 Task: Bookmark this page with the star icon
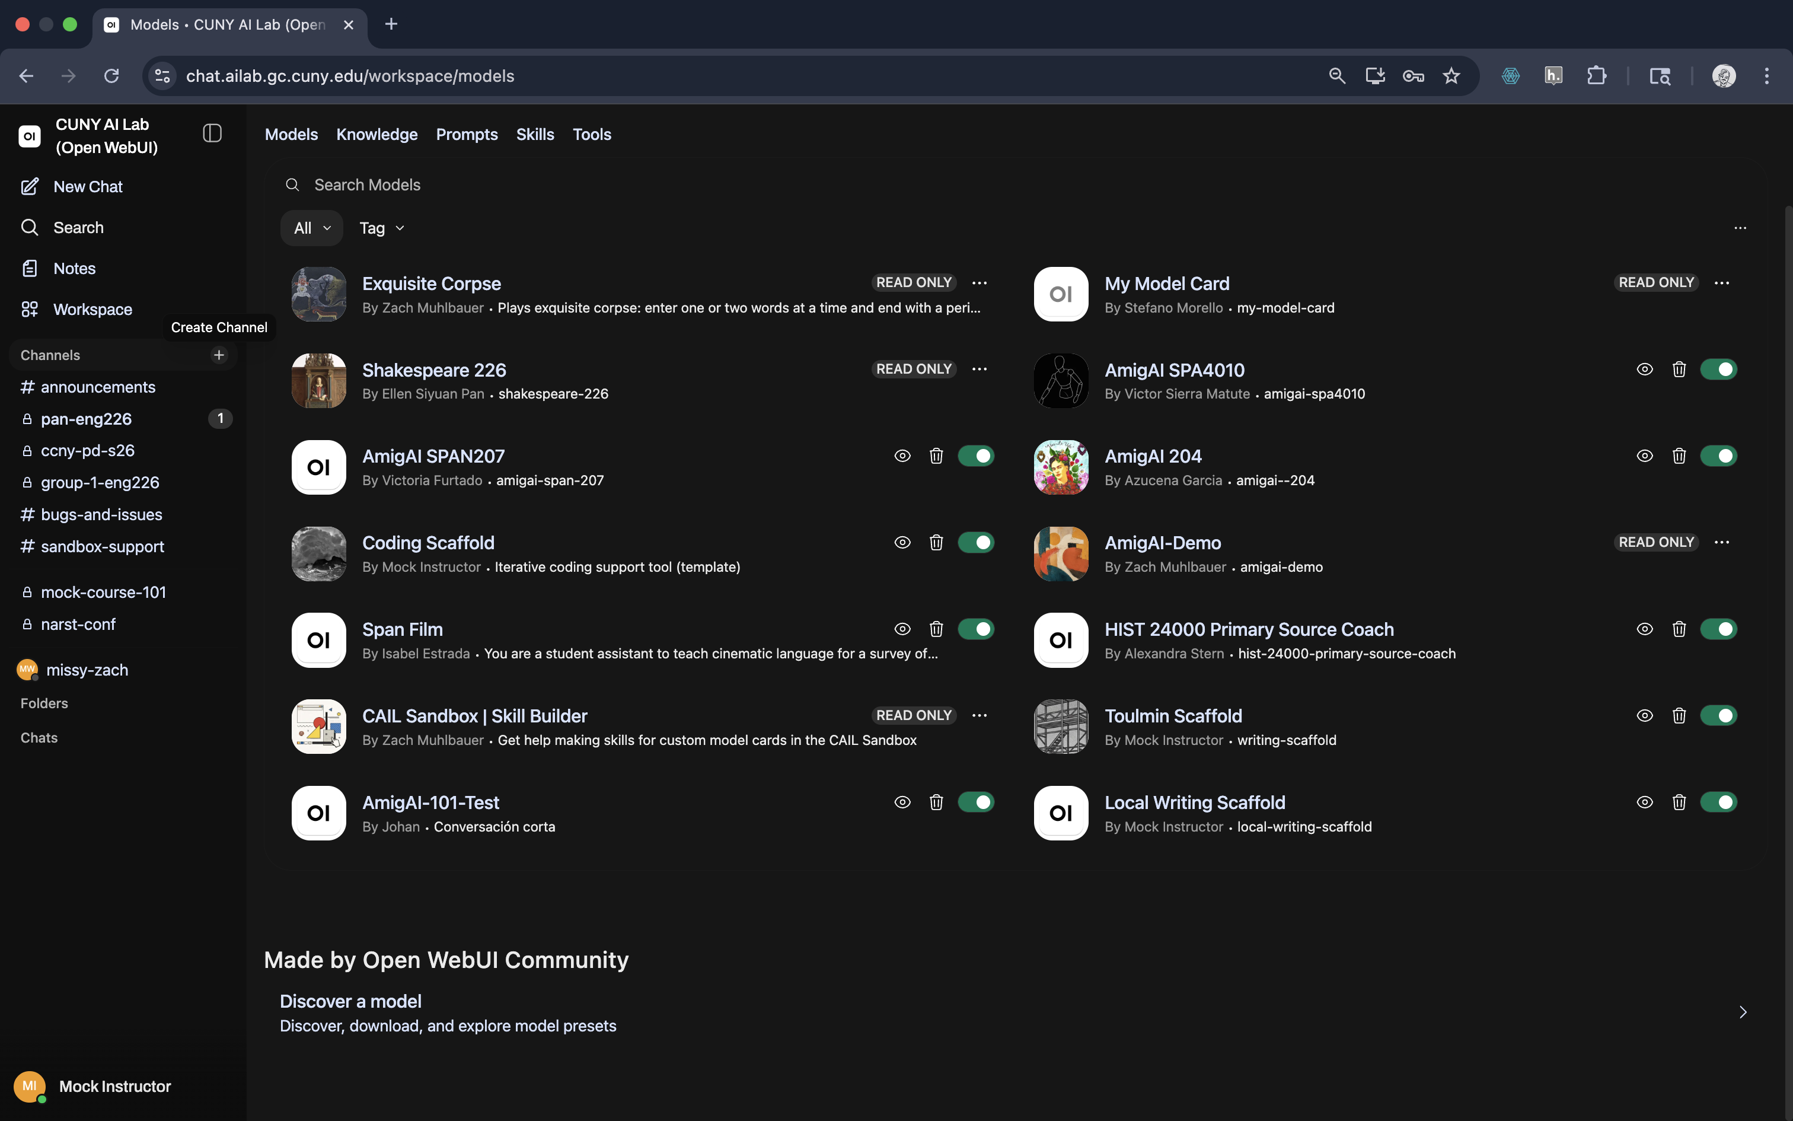[1451, 76]
